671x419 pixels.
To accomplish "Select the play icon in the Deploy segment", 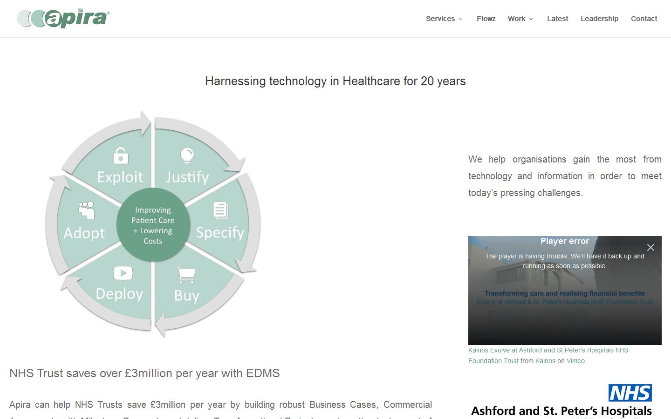I will (123, 273).
